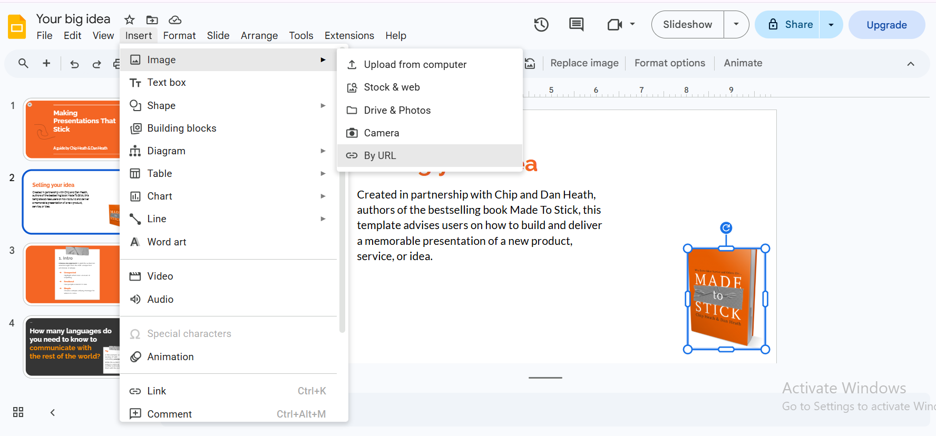Open the Google Slides home logo

tap(17, 27)
